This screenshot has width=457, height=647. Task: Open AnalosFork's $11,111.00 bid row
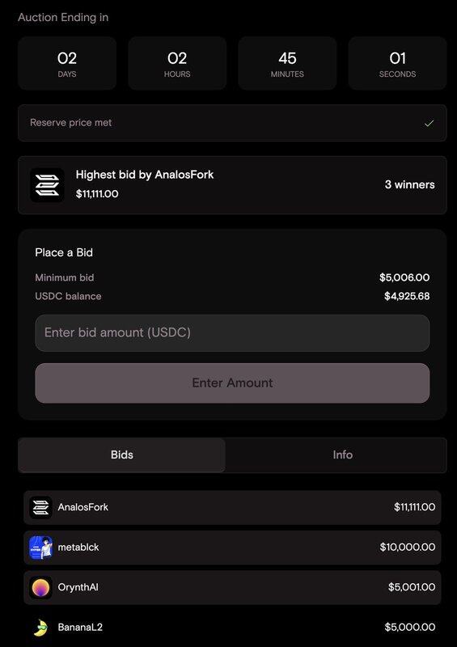[232, 507]
